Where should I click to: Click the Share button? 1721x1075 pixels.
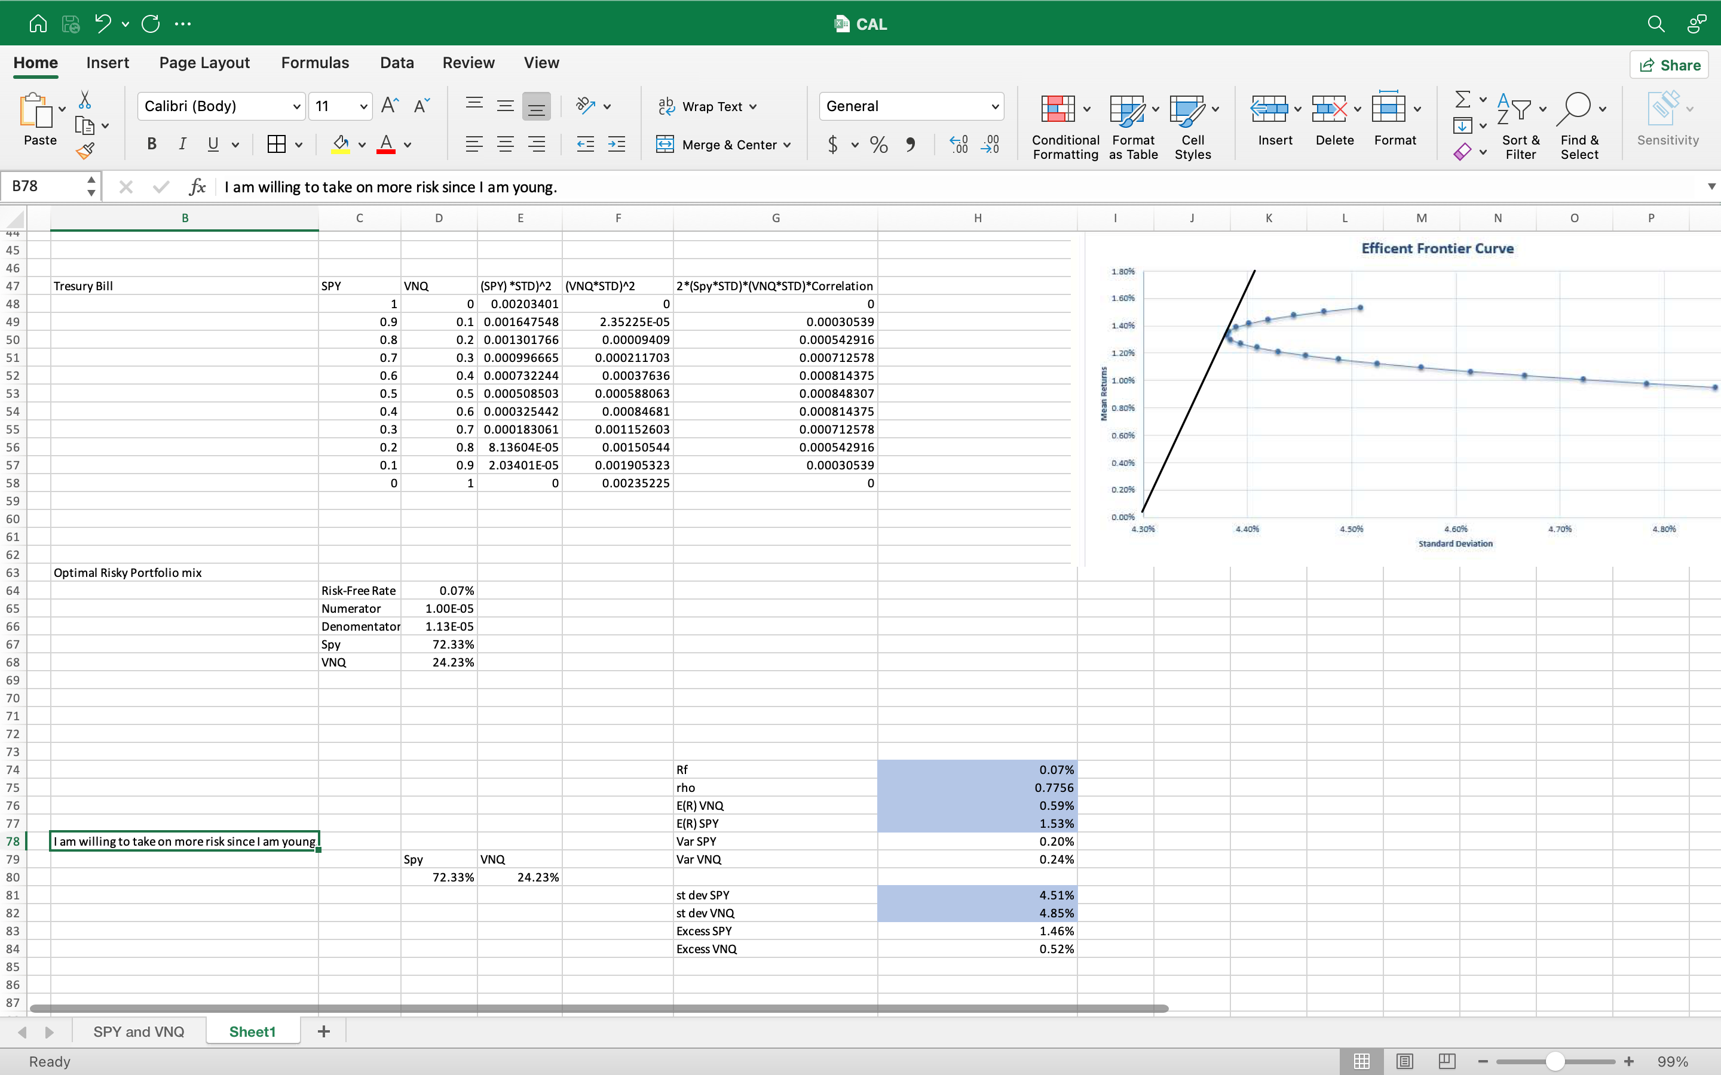pos(1669,64)
